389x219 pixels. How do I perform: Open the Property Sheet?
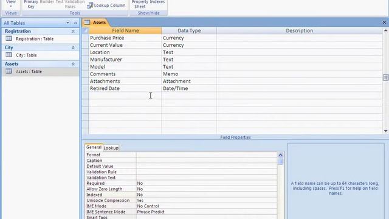pyautogui.click(x=140, y=4)
